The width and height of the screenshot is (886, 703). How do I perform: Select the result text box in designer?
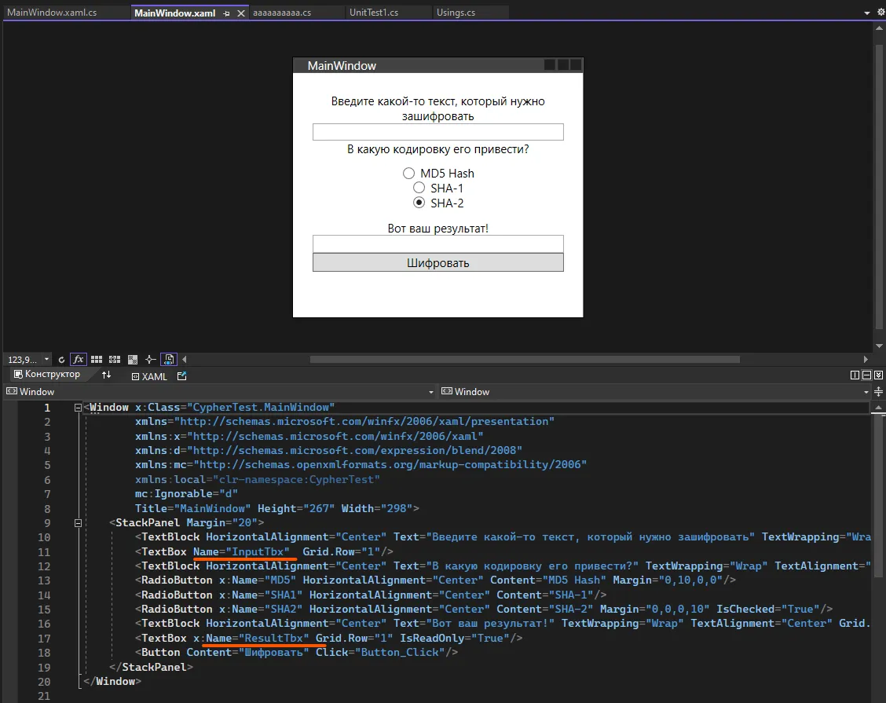coord(438,243)
